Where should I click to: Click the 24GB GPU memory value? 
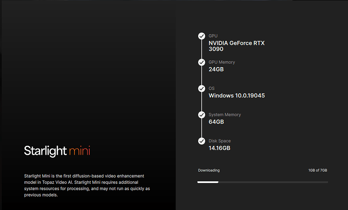[216, 69]
